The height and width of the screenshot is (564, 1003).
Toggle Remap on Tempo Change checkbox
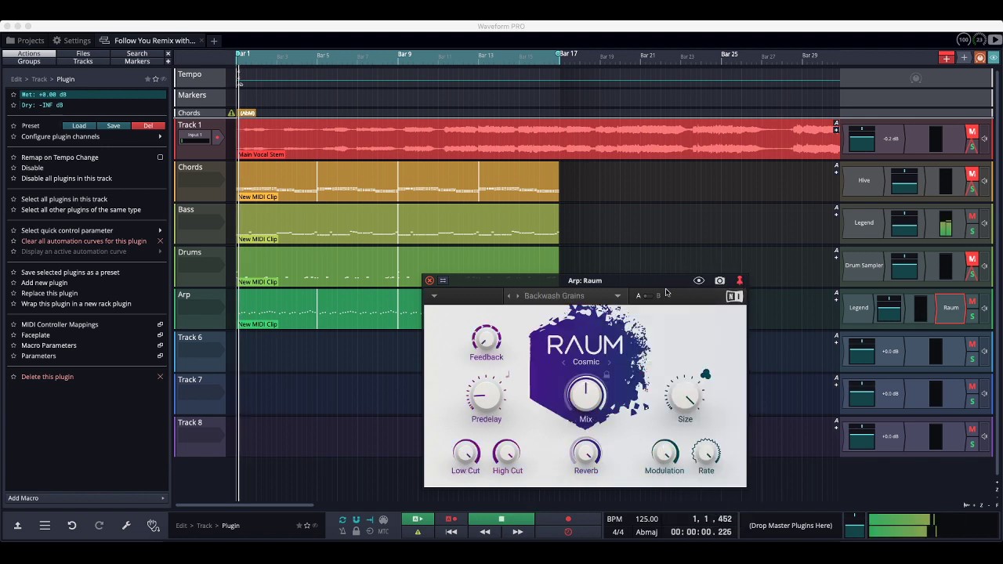[160, 157]
